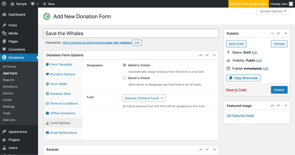This screenshot has width=295, height=155.
Task: Click the blue Publish button
Action: [x=279, y=90]
